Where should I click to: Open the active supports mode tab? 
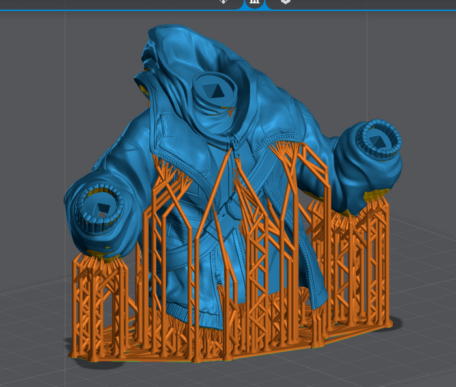tap(255, 3)
